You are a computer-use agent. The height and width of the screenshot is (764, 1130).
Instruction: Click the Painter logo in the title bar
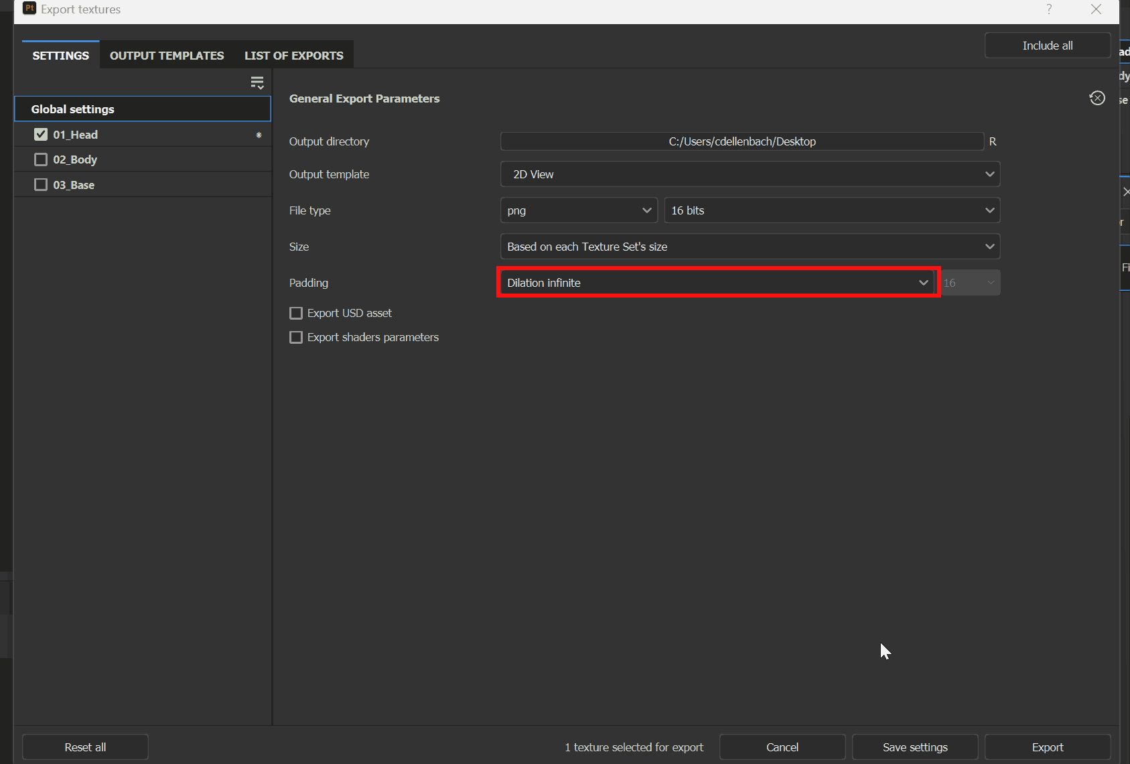pyautogui.click(x=29, y=9)
